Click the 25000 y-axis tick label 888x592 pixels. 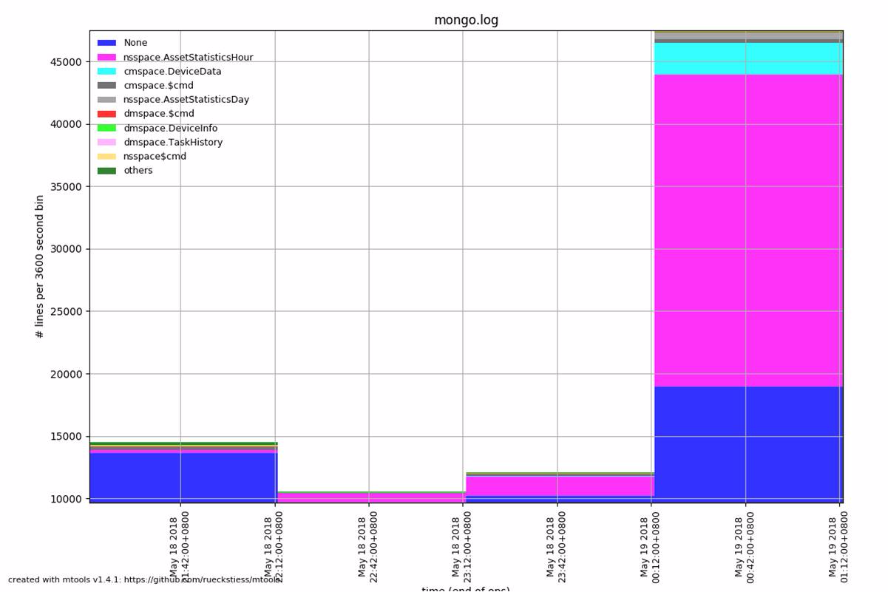pos(66,311)
